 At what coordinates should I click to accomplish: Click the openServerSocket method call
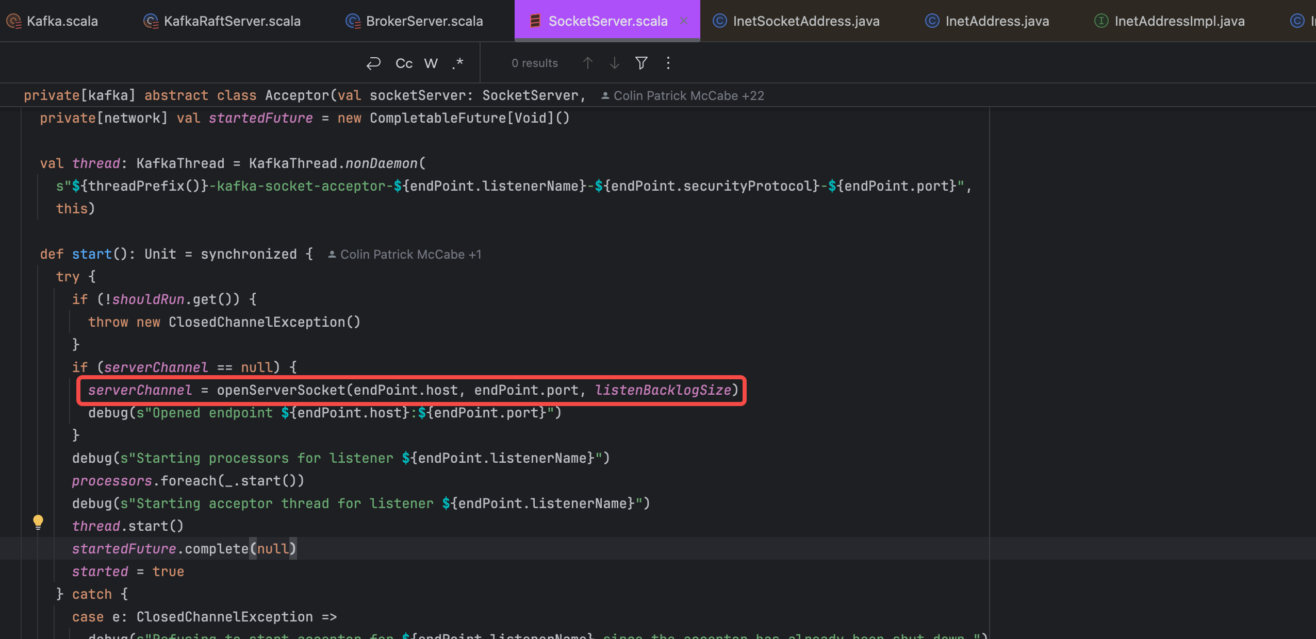point(281,390)
